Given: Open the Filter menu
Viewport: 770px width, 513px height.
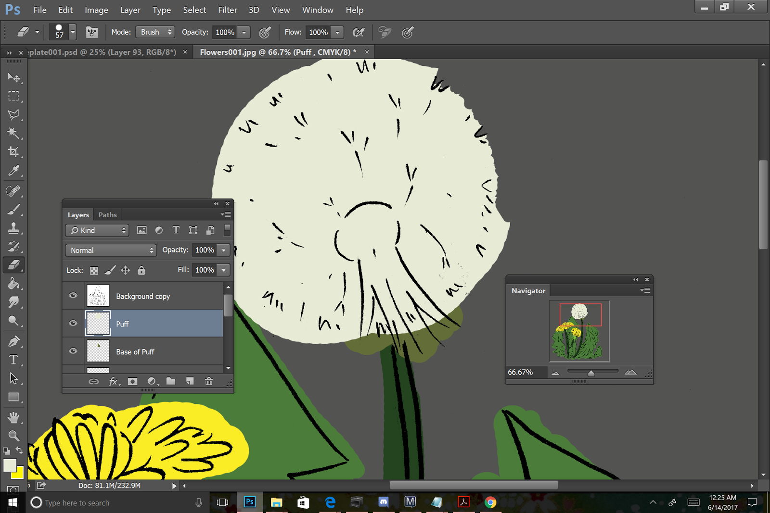Looking at the screenshot, I should [227, 10].
